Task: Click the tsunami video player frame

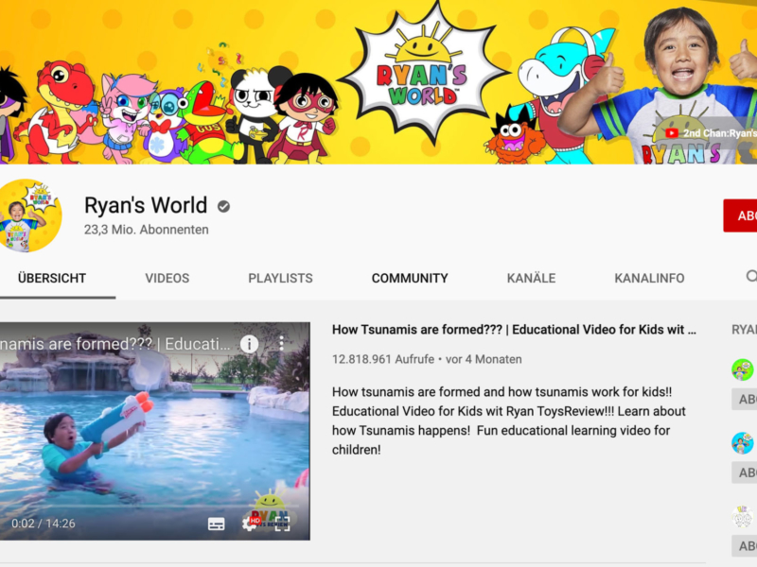Action: 155,431
